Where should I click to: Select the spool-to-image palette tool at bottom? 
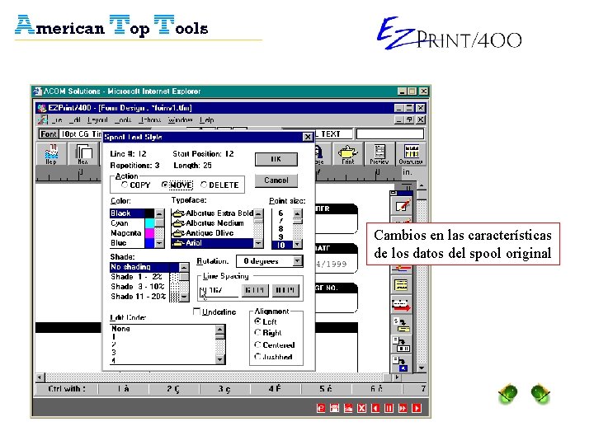coord(401,363)
